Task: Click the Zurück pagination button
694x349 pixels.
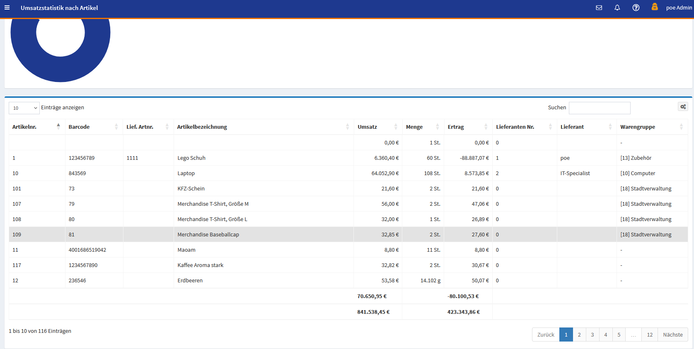Action: (546, 335)
